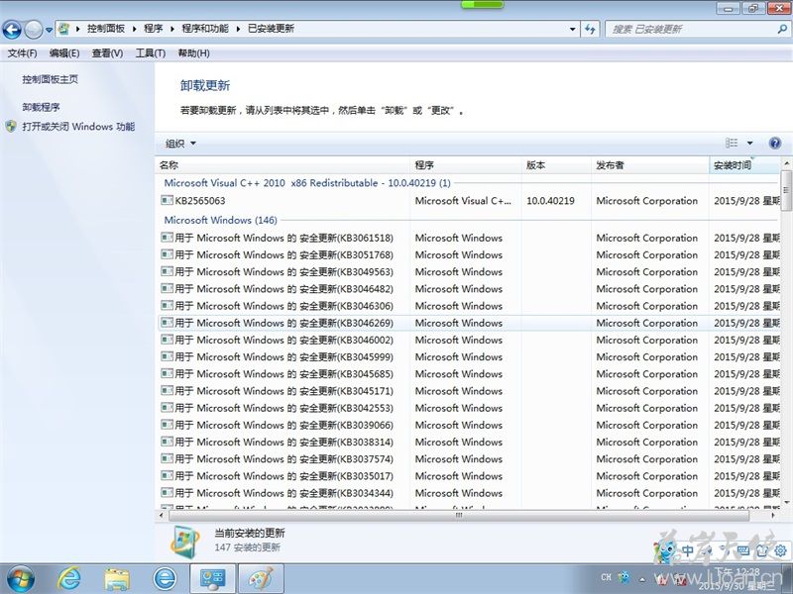The width and height of the screenshot is (793, 594).
Task: Click the search magnifier icon
Action: (782, 29)
